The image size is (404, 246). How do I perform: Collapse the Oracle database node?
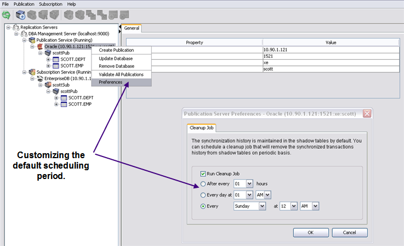click(x=32, y=47)
